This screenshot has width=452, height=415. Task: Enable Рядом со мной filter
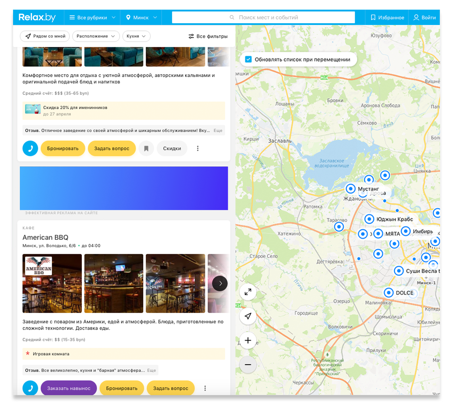(45, 36)
